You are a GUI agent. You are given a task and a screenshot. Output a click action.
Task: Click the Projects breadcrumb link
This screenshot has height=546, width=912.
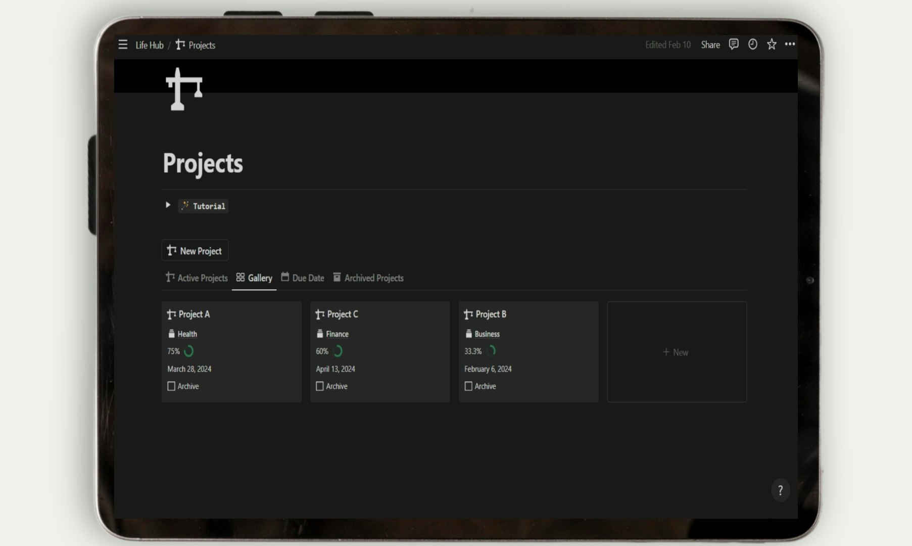point(202,45)
